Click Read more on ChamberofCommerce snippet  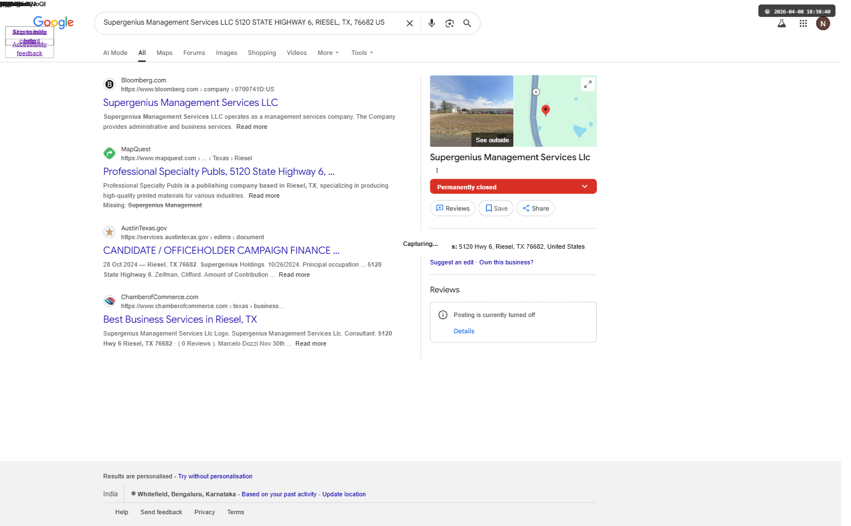pyautogui.click(x=311, y=343)
